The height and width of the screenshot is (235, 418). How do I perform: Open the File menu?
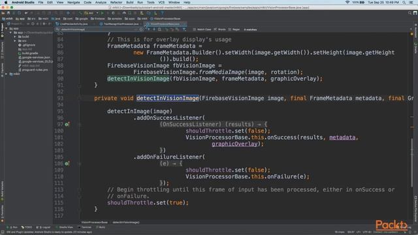40,3
